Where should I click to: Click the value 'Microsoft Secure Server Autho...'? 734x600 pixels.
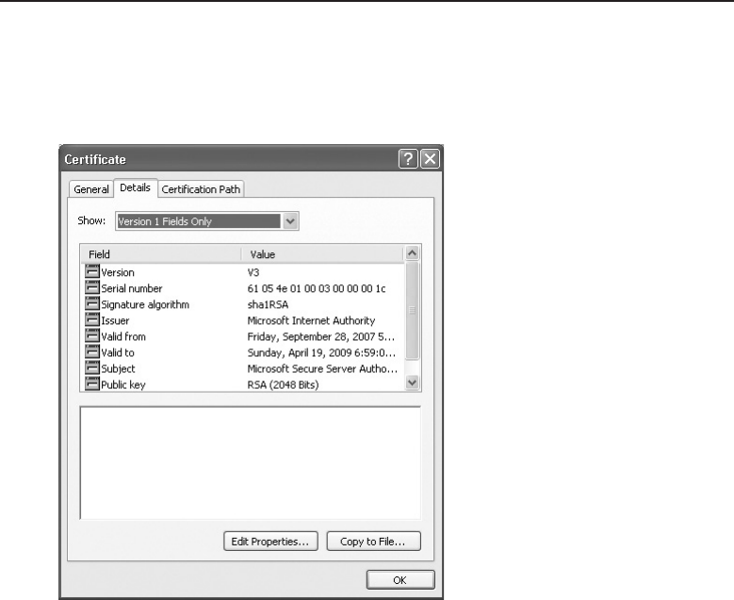(322, 369)
